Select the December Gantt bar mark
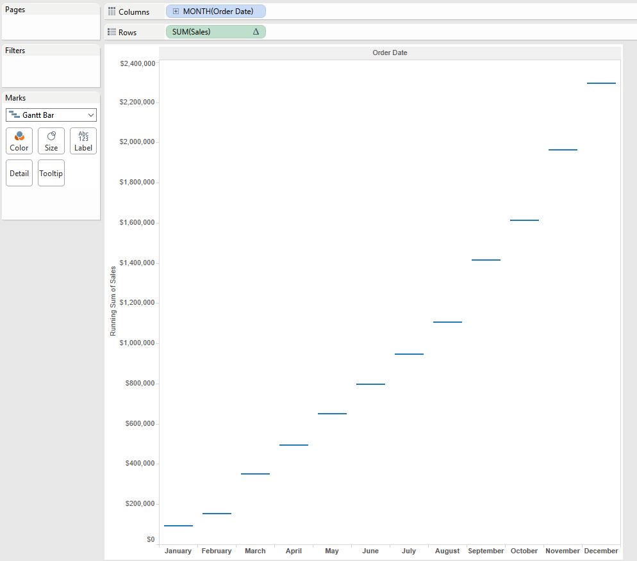The height and width of the screenshot is (561, 637). (x=601, y=83)
